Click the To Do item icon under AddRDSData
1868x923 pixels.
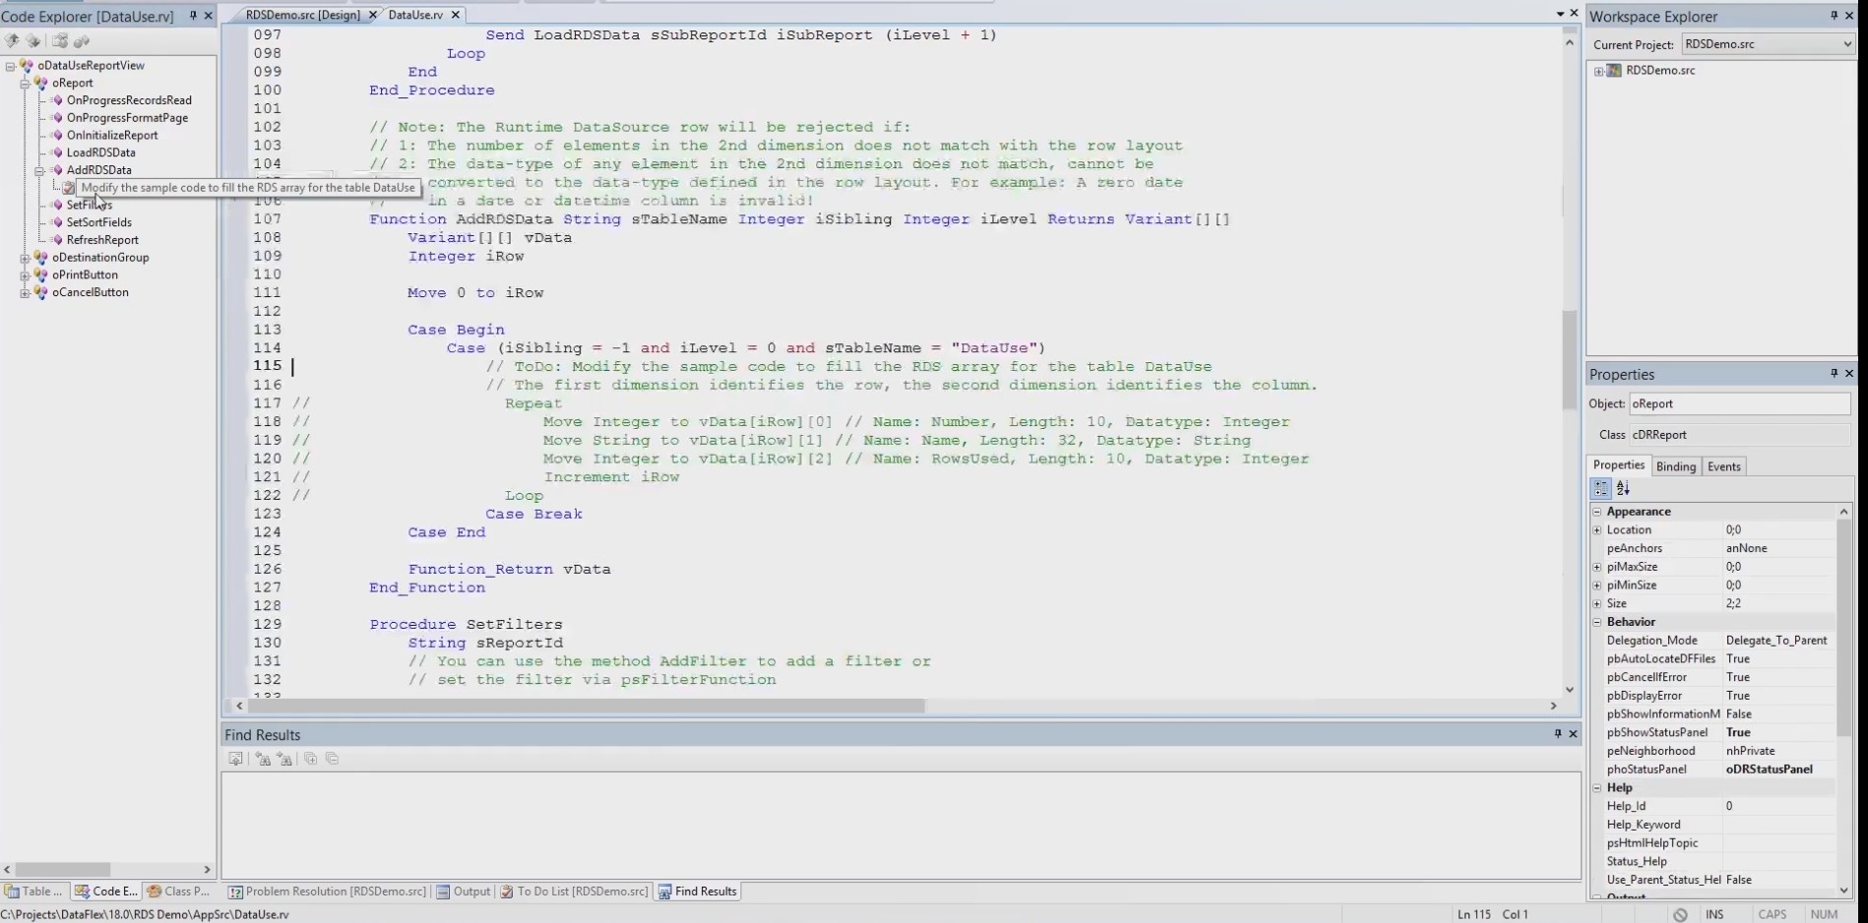click(x=69, y=187)
